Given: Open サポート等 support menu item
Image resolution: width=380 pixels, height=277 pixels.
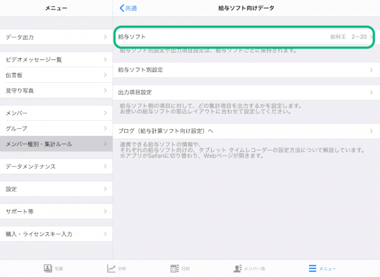Looking at the screenshot, I should click(56, 211).
